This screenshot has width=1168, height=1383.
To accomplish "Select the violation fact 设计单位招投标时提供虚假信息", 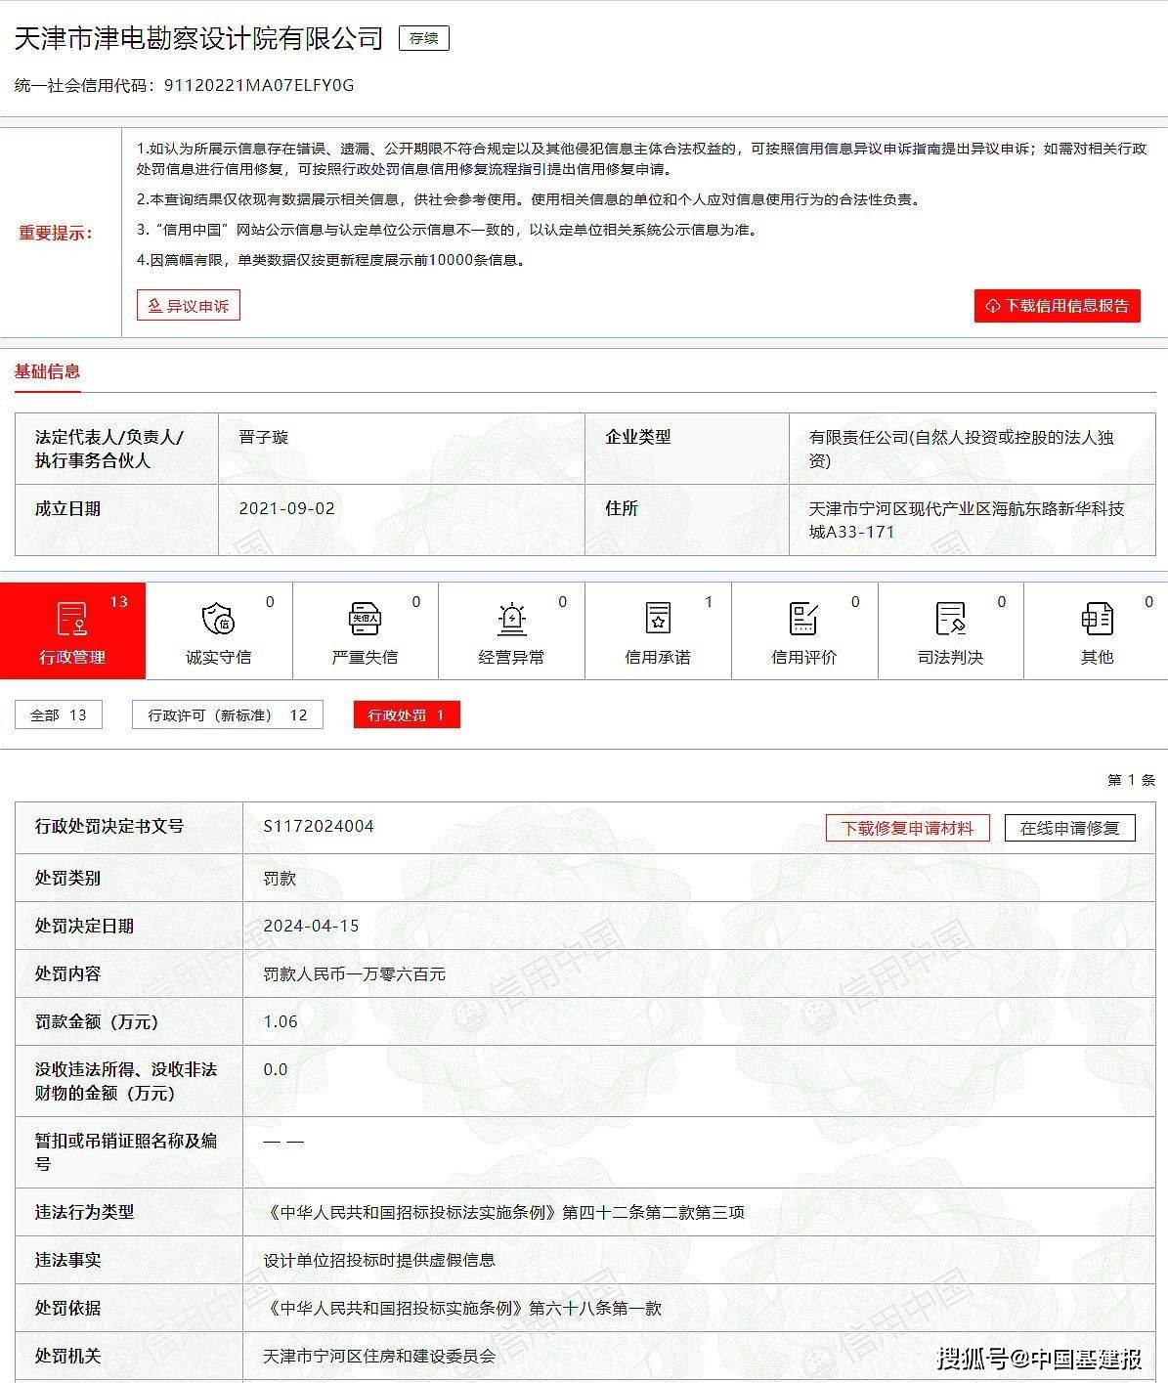I will (379, 1260).
